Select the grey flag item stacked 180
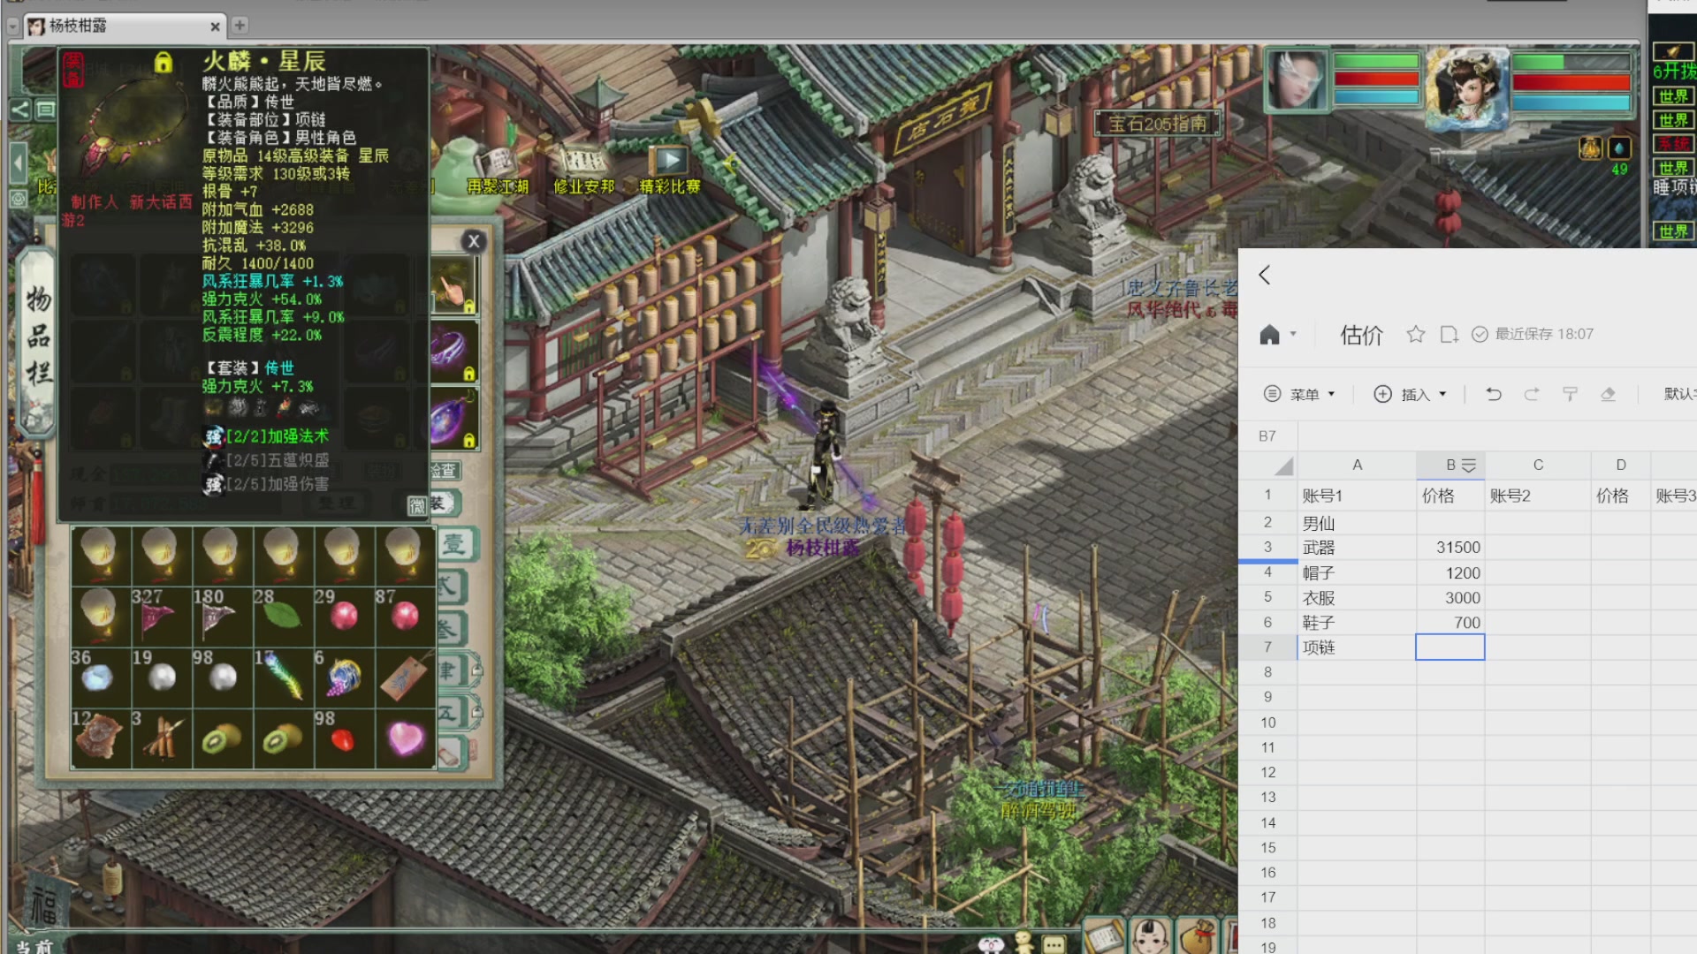 (221, 616)
